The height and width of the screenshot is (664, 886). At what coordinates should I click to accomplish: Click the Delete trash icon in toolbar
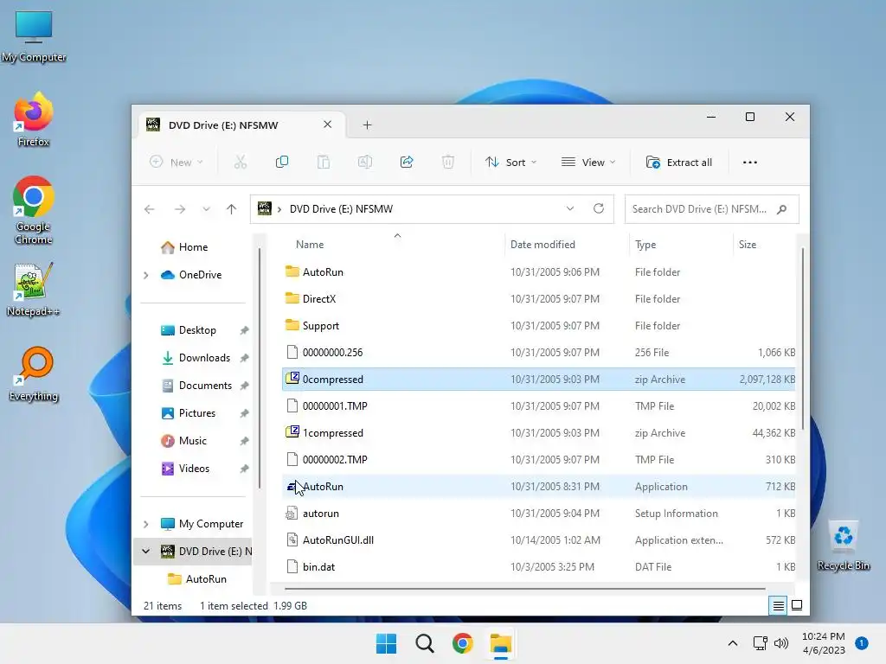click(448, 162)
